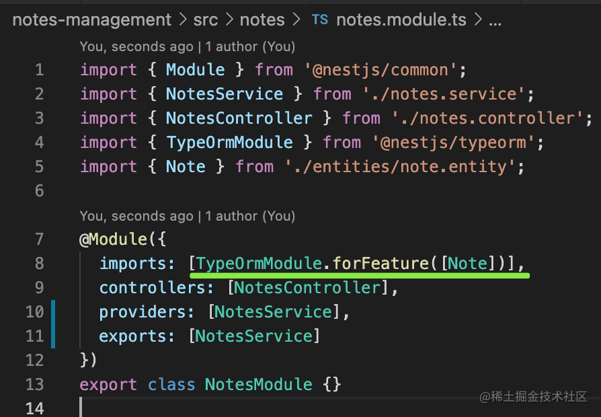Click the NotesModule class name

pyautogui.click(x=258, y=385)
